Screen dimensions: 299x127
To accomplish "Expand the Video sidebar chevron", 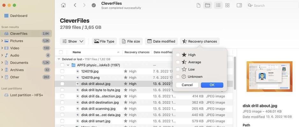I will click(x=2, y=48).
